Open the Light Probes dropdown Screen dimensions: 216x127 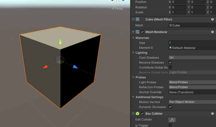192,82
